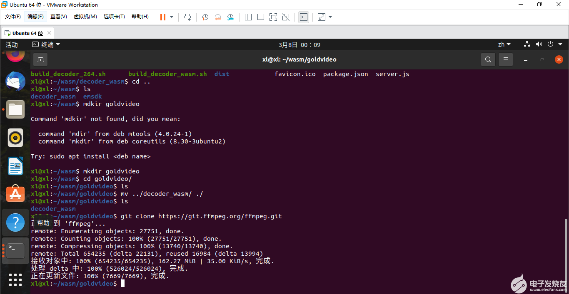Click 活动 Activities in Ubuntu top bar
This screenshot has width=569, height=294.
click(12, 44)
